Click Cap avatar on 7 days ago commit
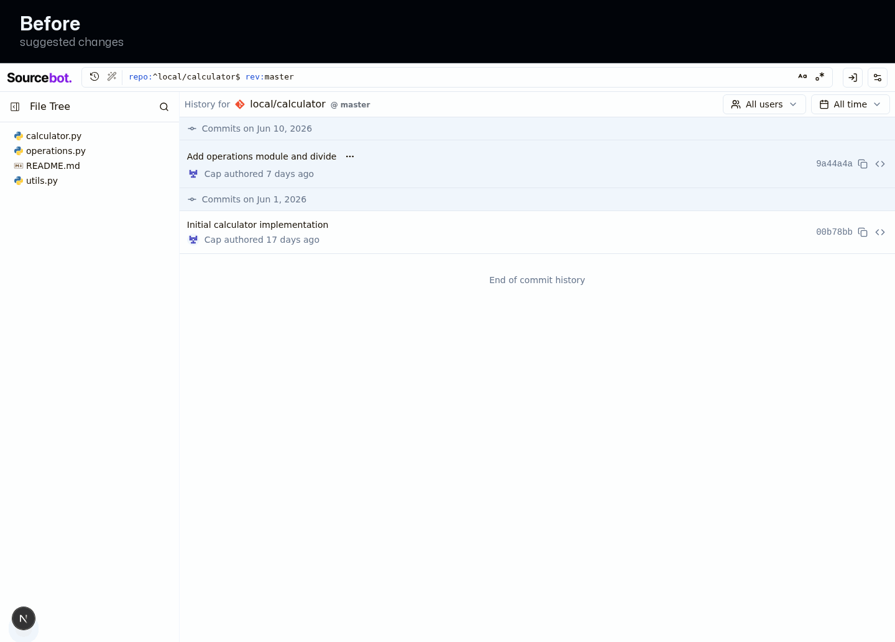Image resolution: width=895 pixels, height=642 pixels. (193, 174)
